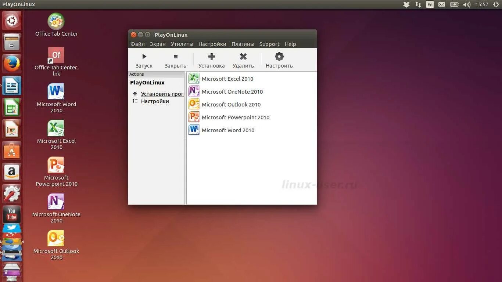502x282 pixels.
Task: Open the Help menu
Action: (290, 44)
